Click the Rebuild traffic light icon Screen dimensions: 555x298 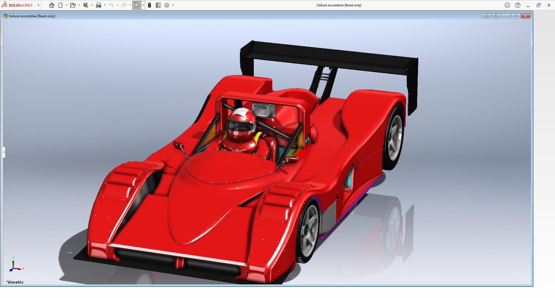(149, 5)
